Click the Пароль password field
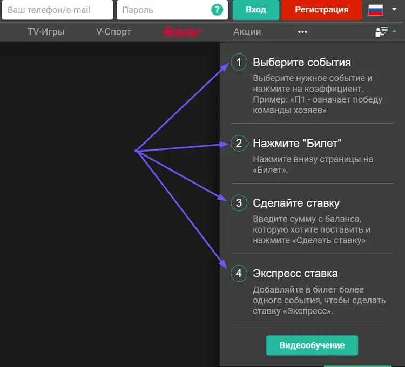 pyautogui.click(x=172, y=10)
